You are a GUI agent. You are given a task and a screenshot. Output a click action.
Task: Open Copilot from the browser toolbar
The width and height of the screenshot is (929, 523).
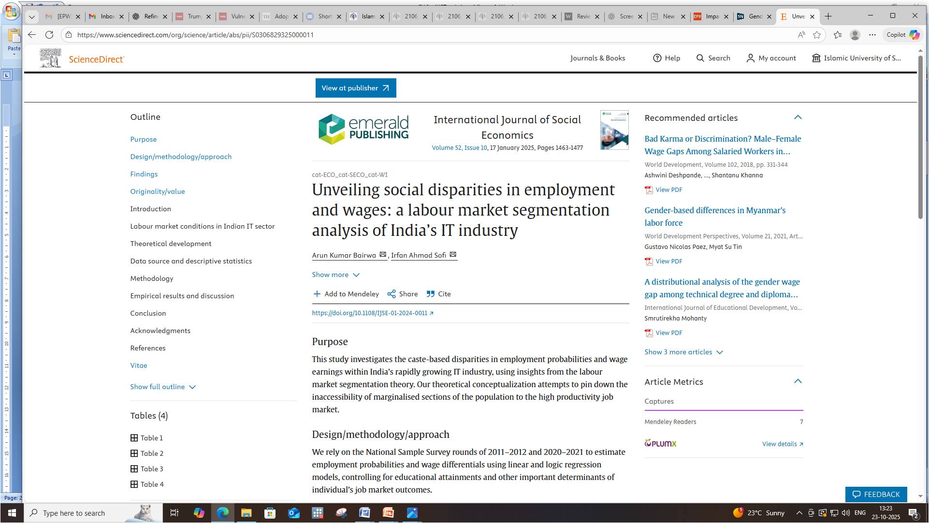pyautogui.click(x=902, y=35)
